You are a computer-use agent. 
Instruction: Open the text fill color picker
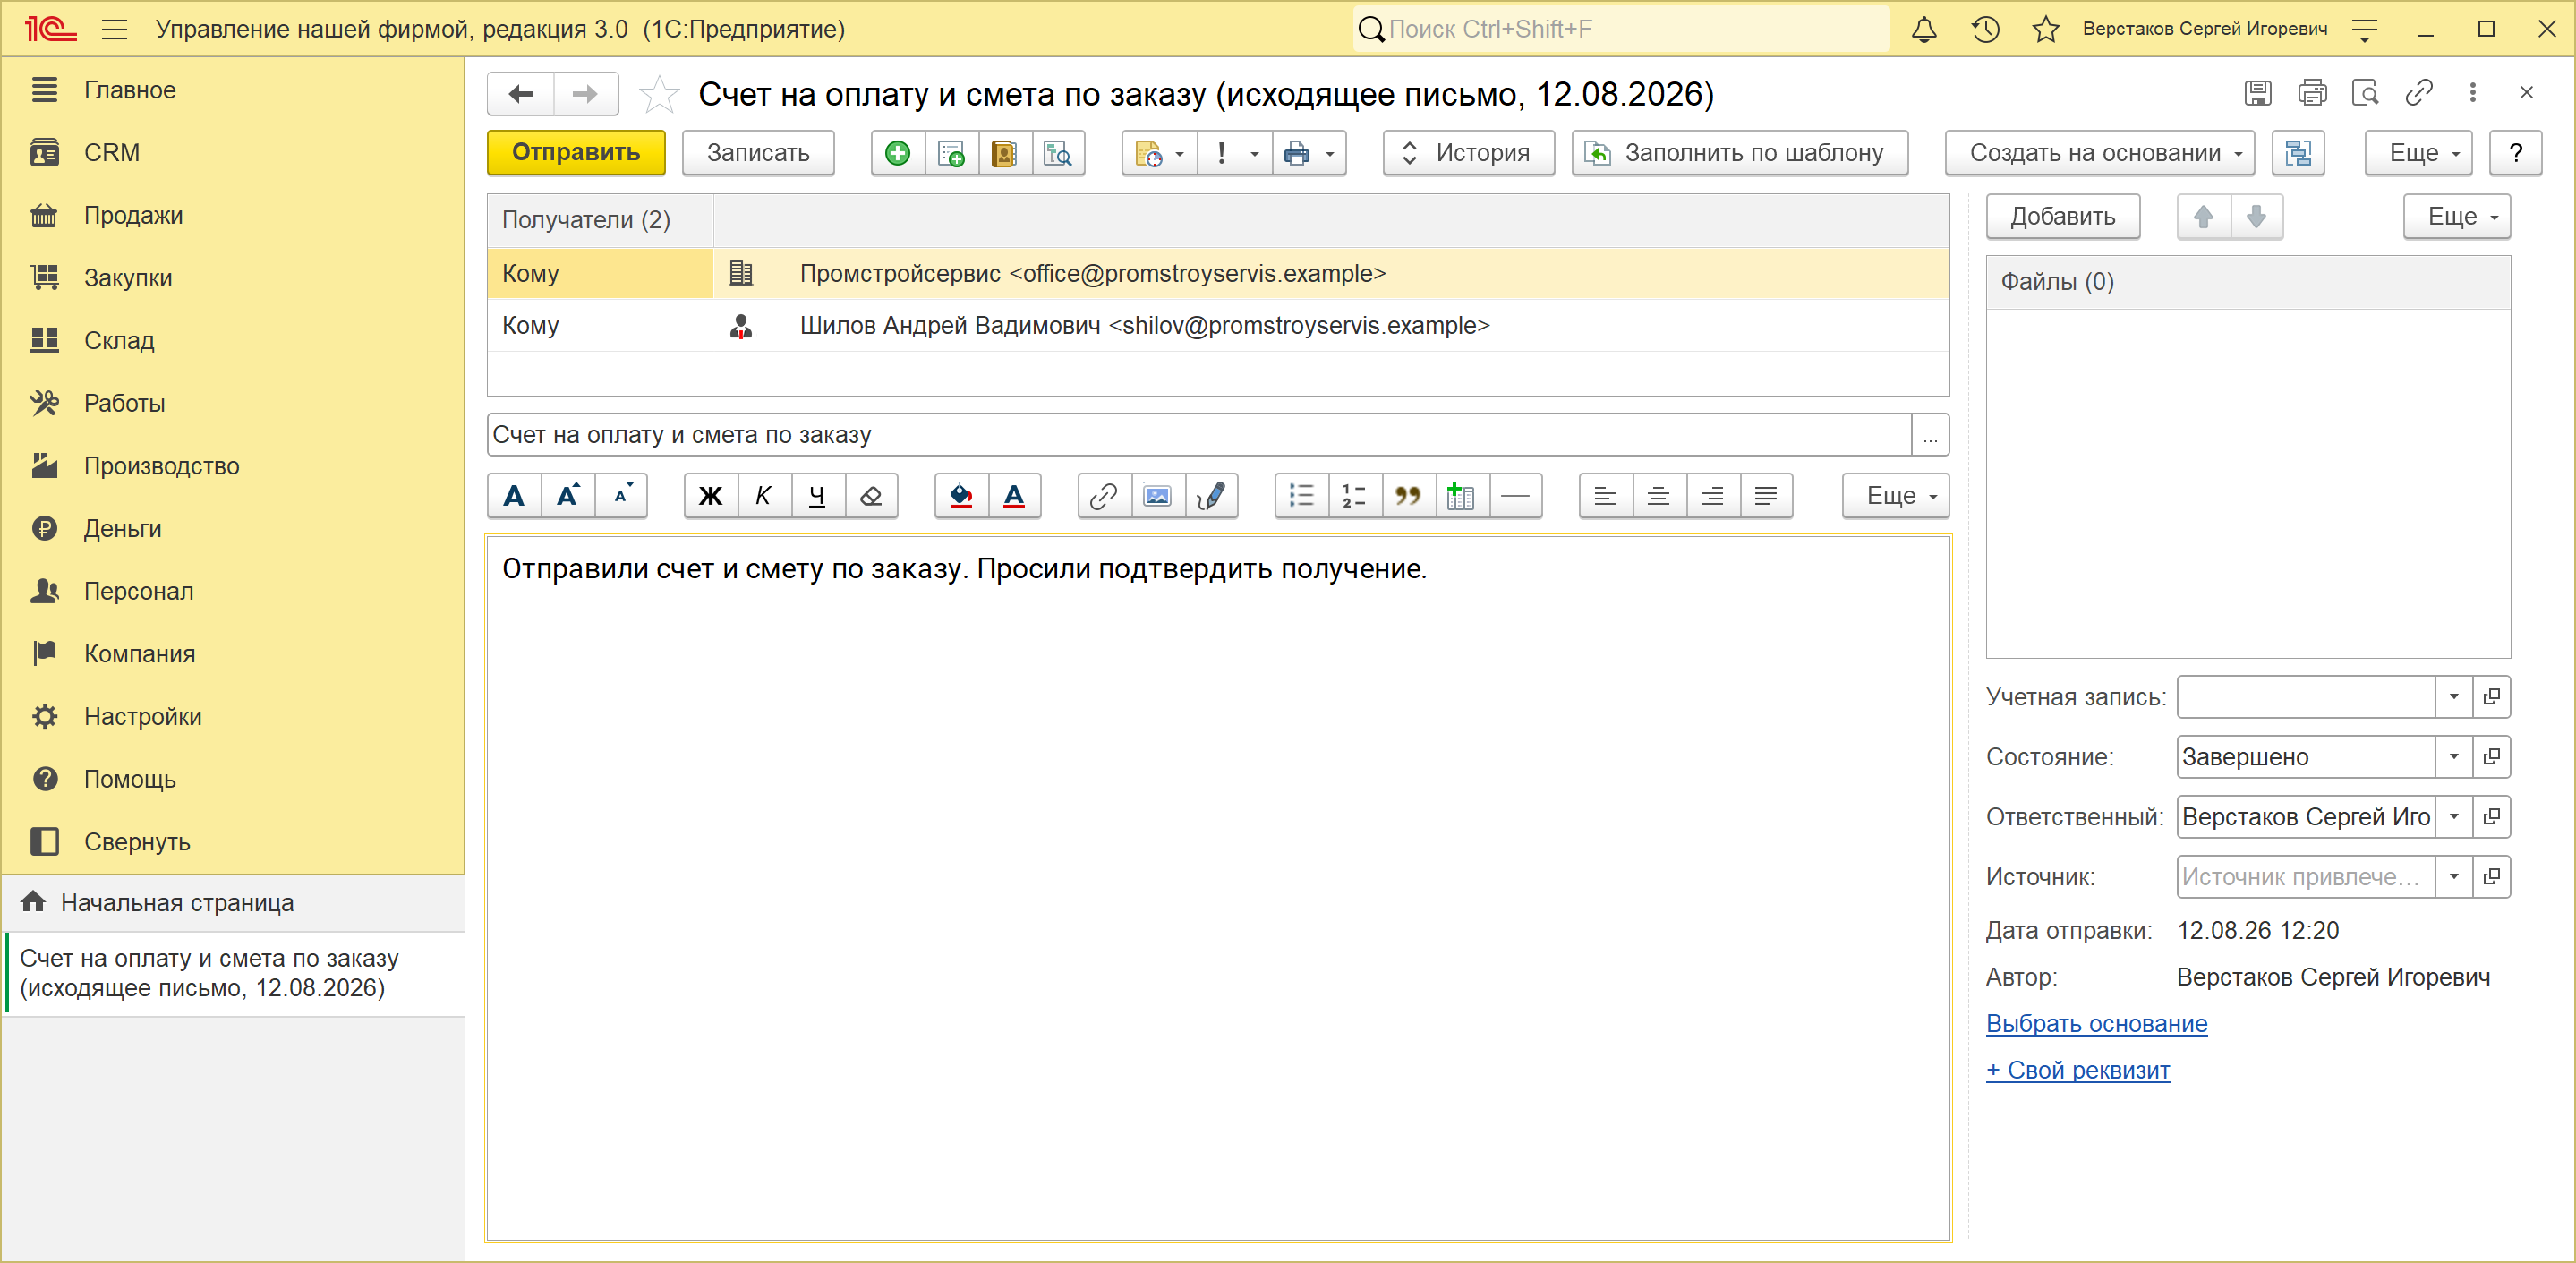(961, 496)
